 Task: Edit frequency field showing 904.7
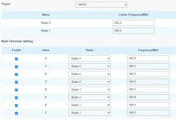tap(148, 90)
